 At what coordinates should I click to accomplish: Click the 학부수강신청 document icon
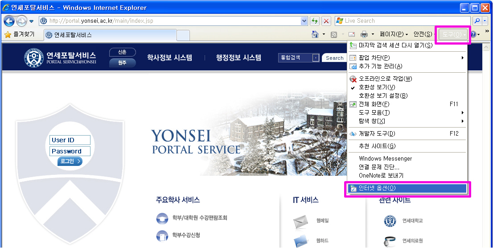162,236
